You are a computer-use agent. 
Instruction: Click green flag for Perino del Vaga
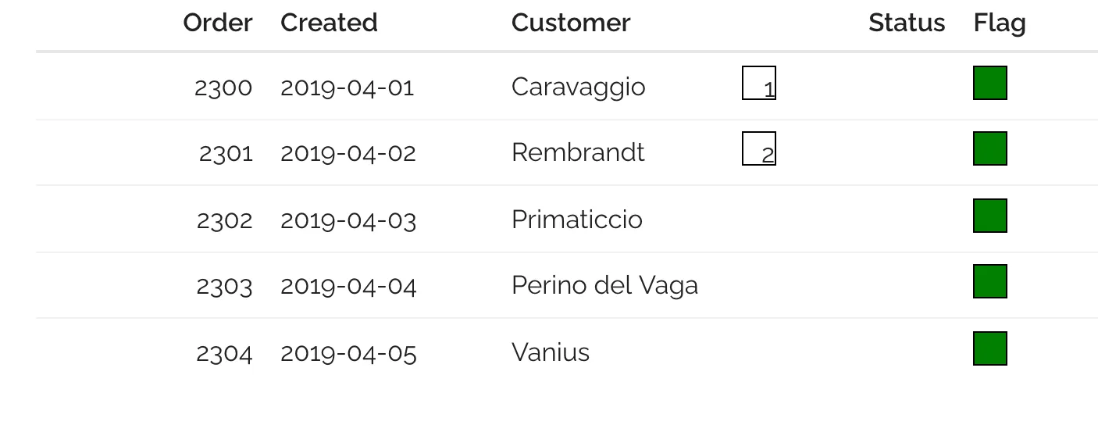click(x=989, y=281)
